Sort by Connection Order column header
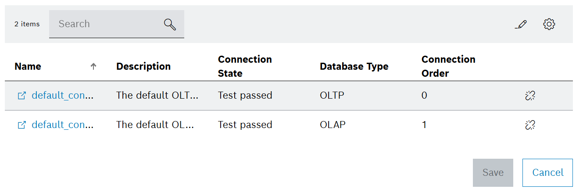The height and width of the screenshot is (196, 583). (x=448, y=66)
